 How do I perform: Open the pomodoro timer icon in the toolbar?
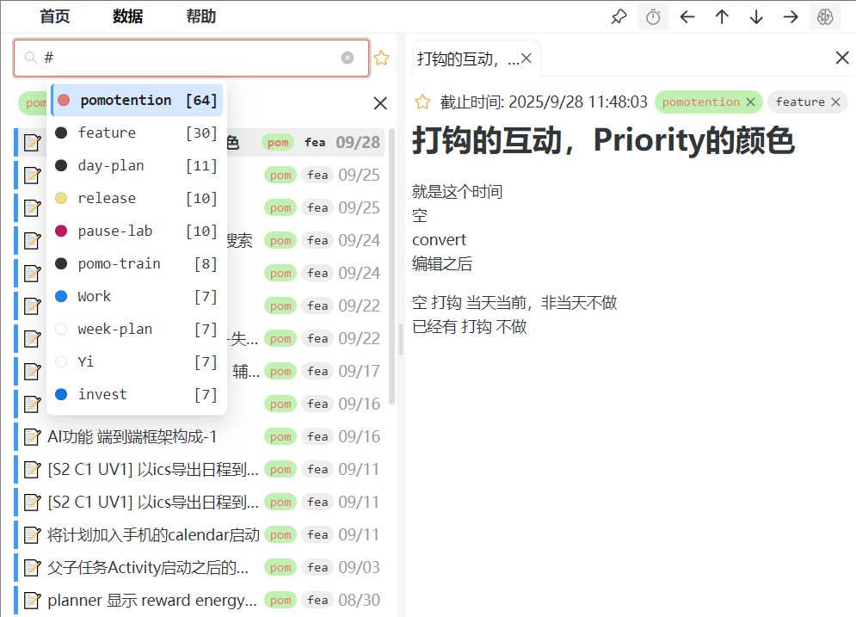click(x=653, y=17)
